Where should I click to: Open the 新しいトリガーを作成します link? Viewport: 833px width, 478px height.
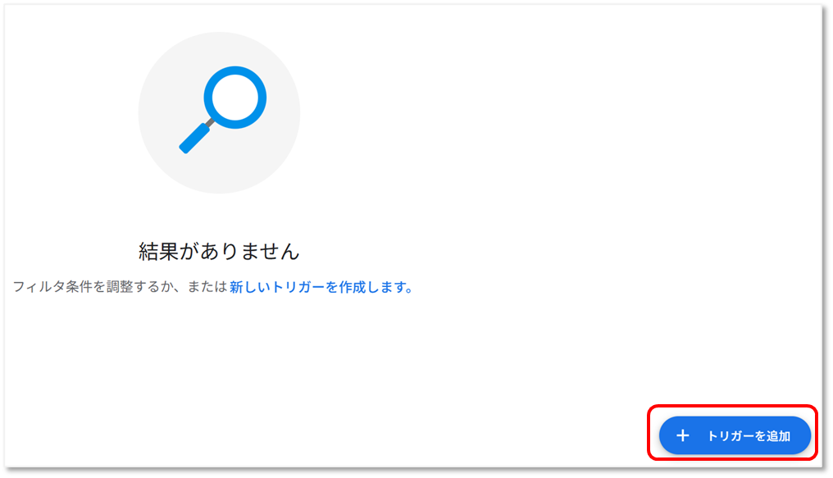coord(321,287)
